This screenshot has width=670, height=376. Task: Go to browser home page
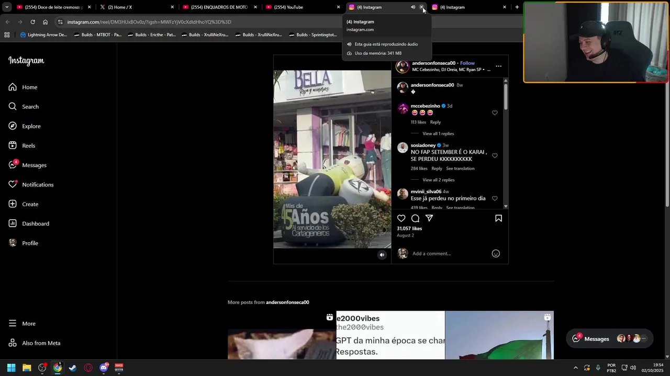click(45, 22)
